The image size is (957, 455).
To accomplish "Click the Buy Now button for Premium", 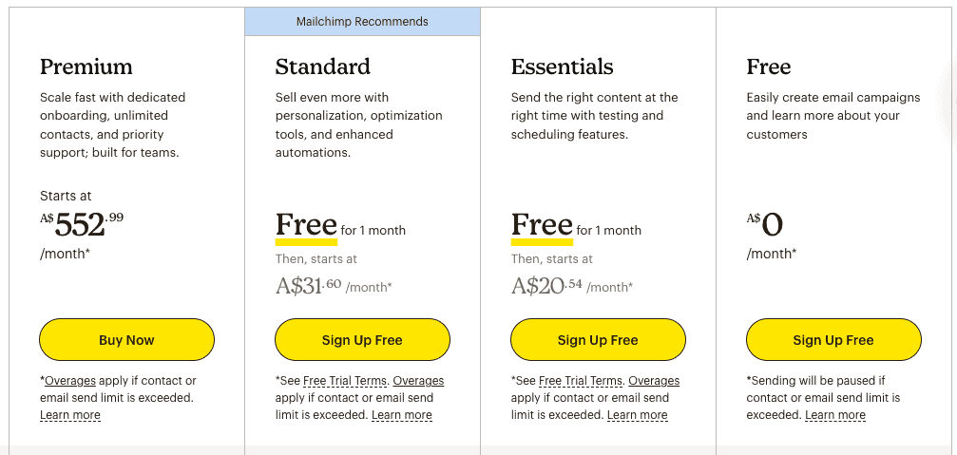I will click(x=127, y=340).
